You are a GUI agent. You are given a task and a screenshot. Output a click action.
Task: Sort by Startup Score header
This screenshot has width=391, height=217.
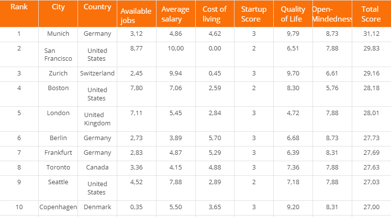[254, 14]
